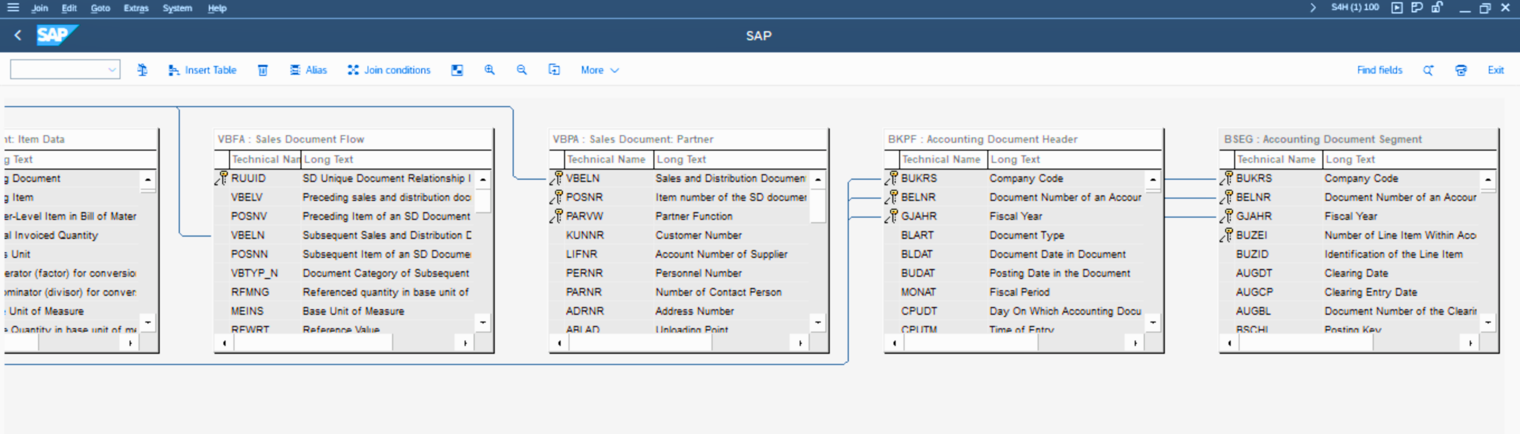Click the SAP back arrow icon
This screenshot has height=434, width=1520.
[18, 36]
